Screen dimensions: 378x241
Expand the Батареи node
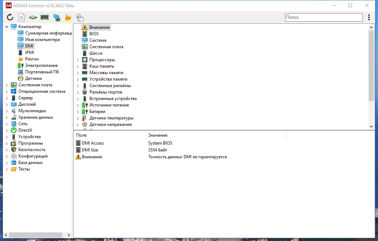(x=78, y=112)
